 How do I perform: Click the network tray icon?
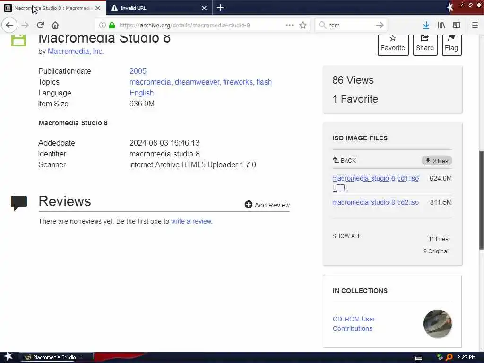[x=440, y=357]
